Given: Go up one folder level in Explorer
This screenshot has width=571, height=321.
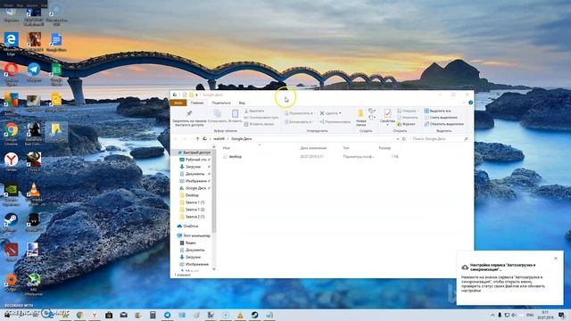Looking at the screenshot, I should (x=198, y=139).
